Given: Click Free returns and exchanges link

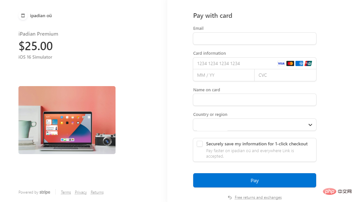Looking at the screenshot, I should (x=258, y=197).
